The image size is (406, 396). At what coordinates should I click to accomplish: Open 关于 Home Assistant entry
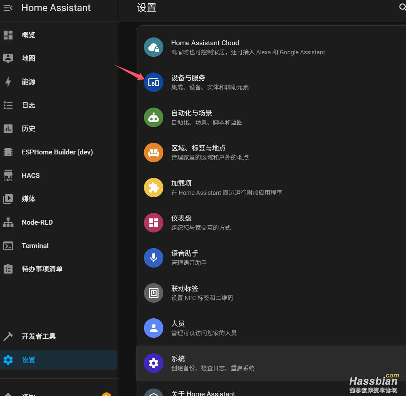point(271,389)
